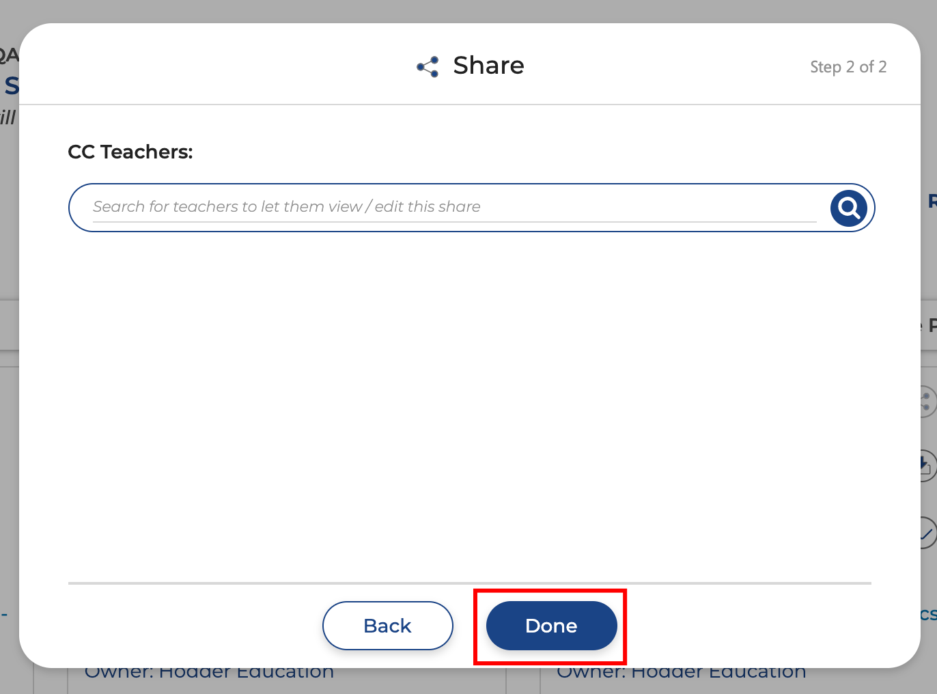This screenshot has width=937, height=694.
Task: Focus the search for teachers input field
Action: (454, 207)
